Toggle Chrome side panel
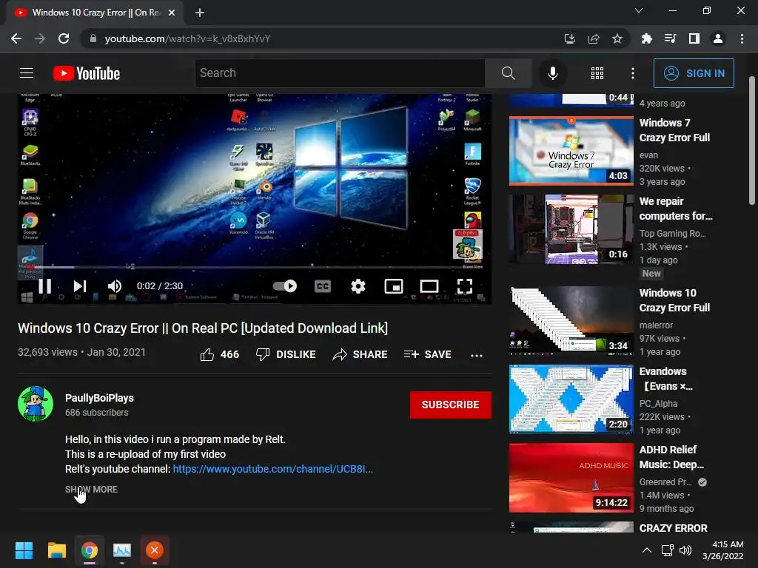 [x=694, y=38]
